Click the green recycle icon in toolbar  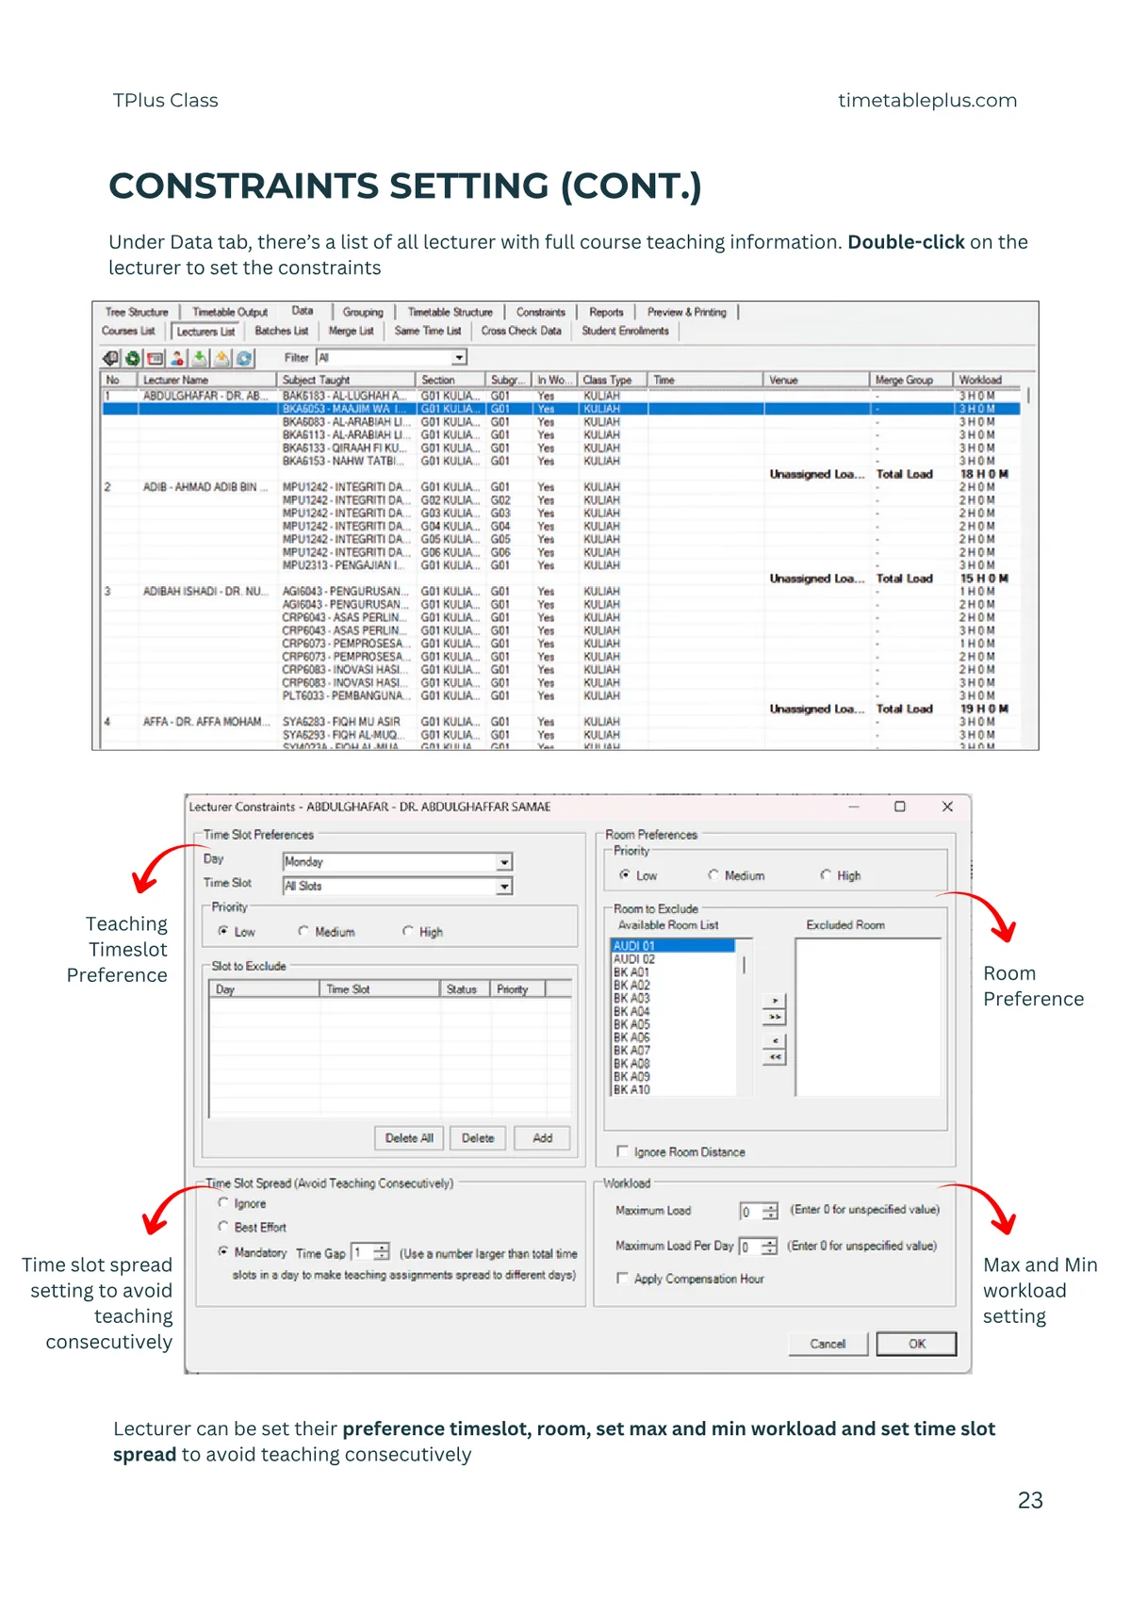pyautogui.click(x=133, y=358)
